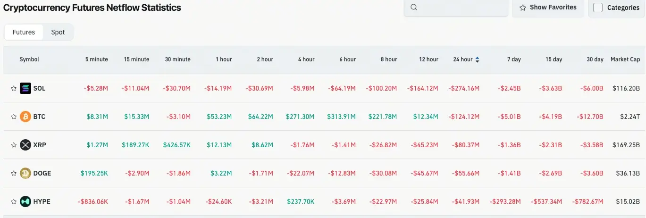
Task: Select XRP 24 hour value -$80.37M
Action: [465, 145]
